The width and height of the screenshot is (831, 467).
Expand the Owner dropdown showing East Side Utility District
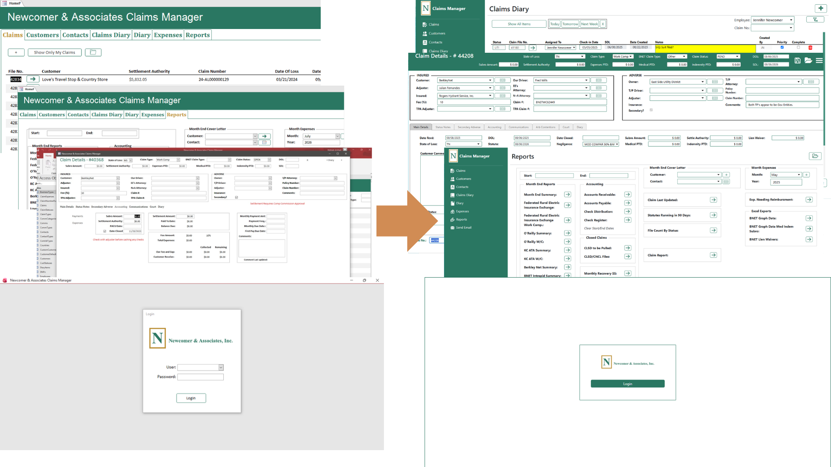pyautogui.click(x=702, y=82)
